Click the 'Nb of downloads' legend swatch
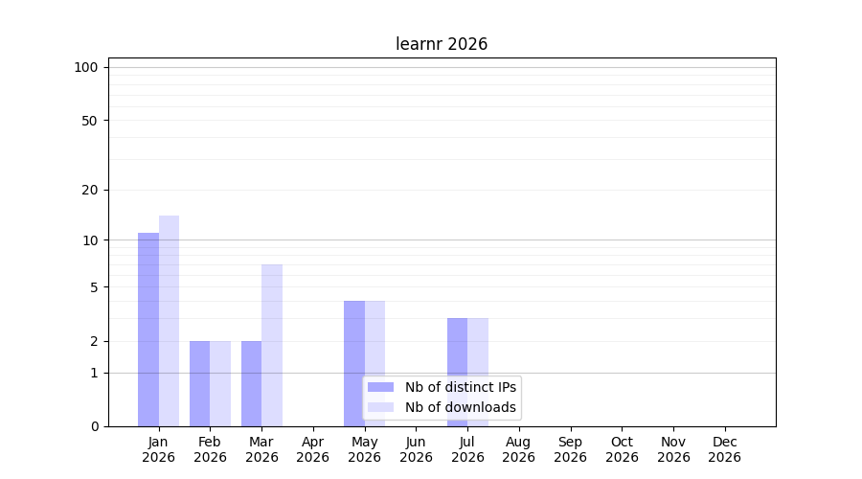862x479 pixels. [380, 407]
